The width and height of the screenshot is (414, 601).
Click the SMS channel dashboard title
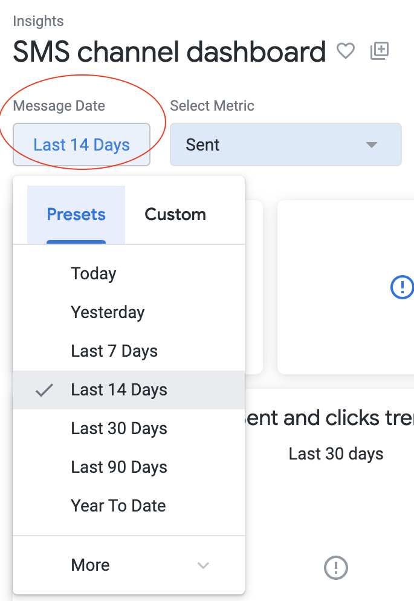[x=169, y=52]
